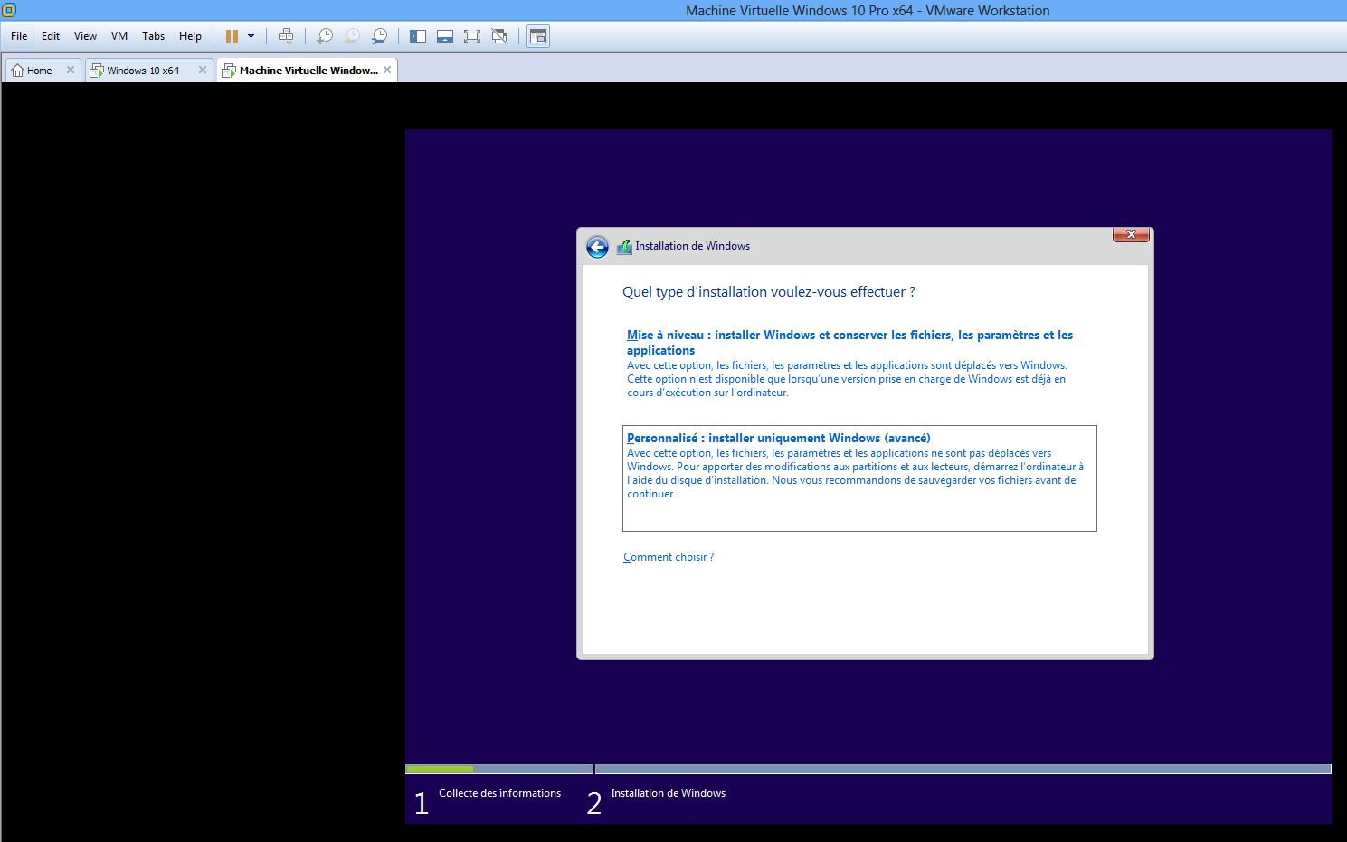Close the Machine Virtuelle Windows tab
This screenshot has width=1347, height=842.
[387, 70]
